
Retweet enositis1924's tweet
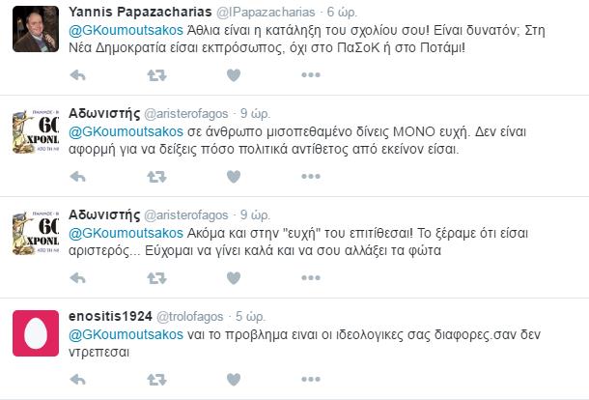click(156, 380)
